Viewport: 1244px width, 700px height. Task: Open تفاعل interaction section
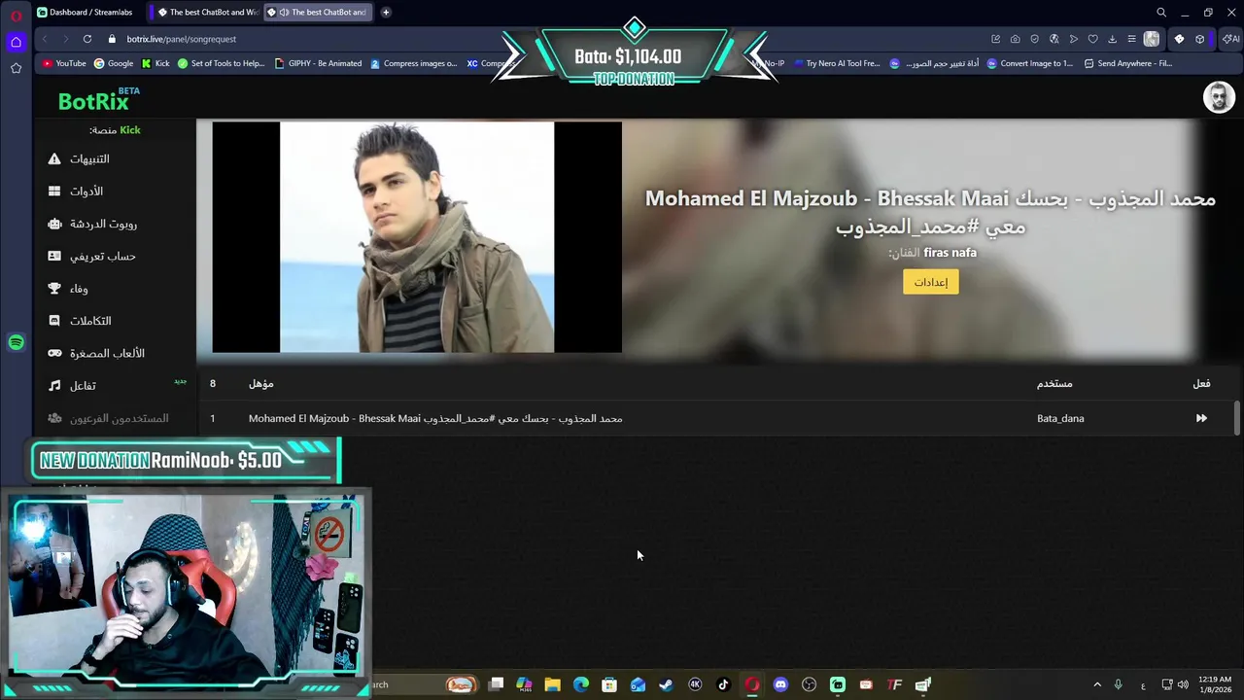tap(73, 386)
